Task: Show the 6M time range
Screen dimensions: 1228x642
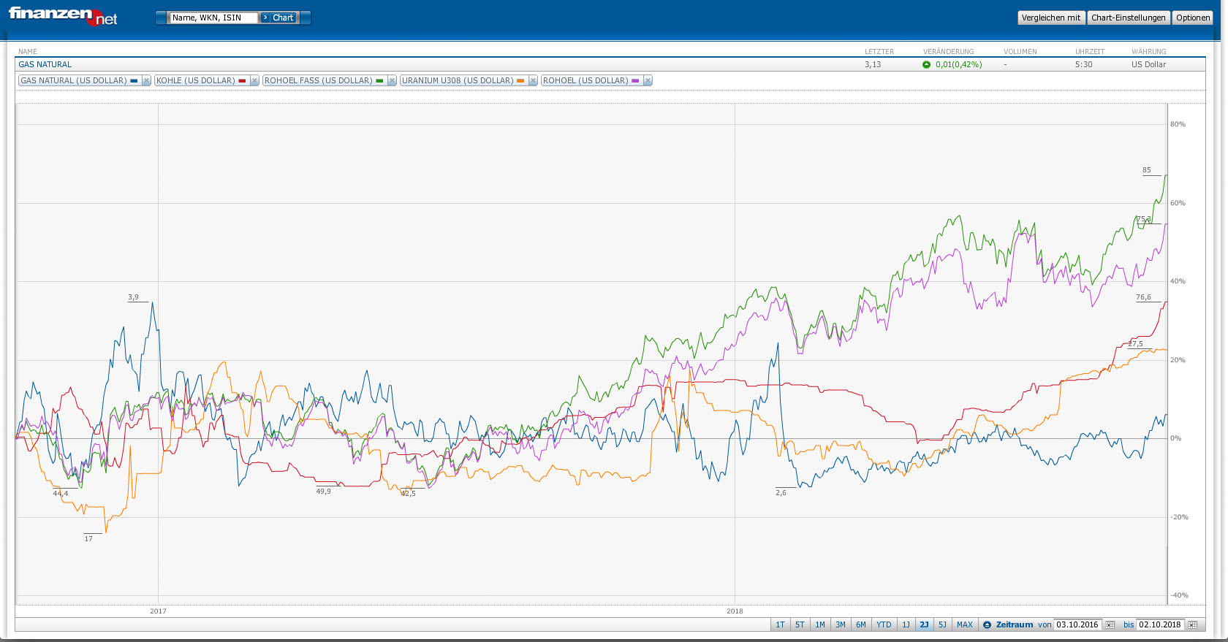Action: coord(861,625)
